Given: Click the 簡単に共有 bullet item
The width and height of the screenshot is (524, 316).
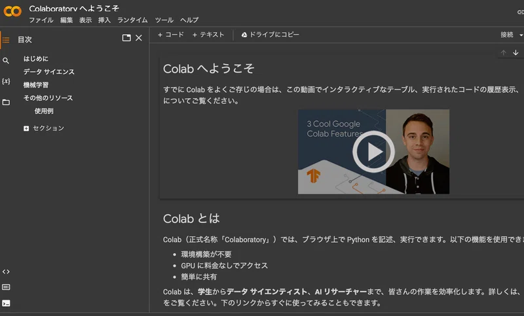Looking at the screenshot, I should [199, 277].
